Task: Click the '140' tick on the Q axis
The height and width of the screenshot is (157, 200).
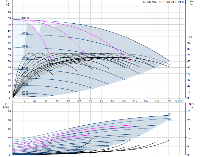Action: tap(168, 101)
